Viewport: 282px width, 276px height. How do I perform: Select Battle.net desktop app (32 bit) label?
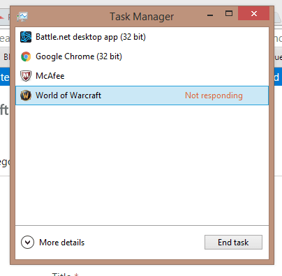click(91, 37)
